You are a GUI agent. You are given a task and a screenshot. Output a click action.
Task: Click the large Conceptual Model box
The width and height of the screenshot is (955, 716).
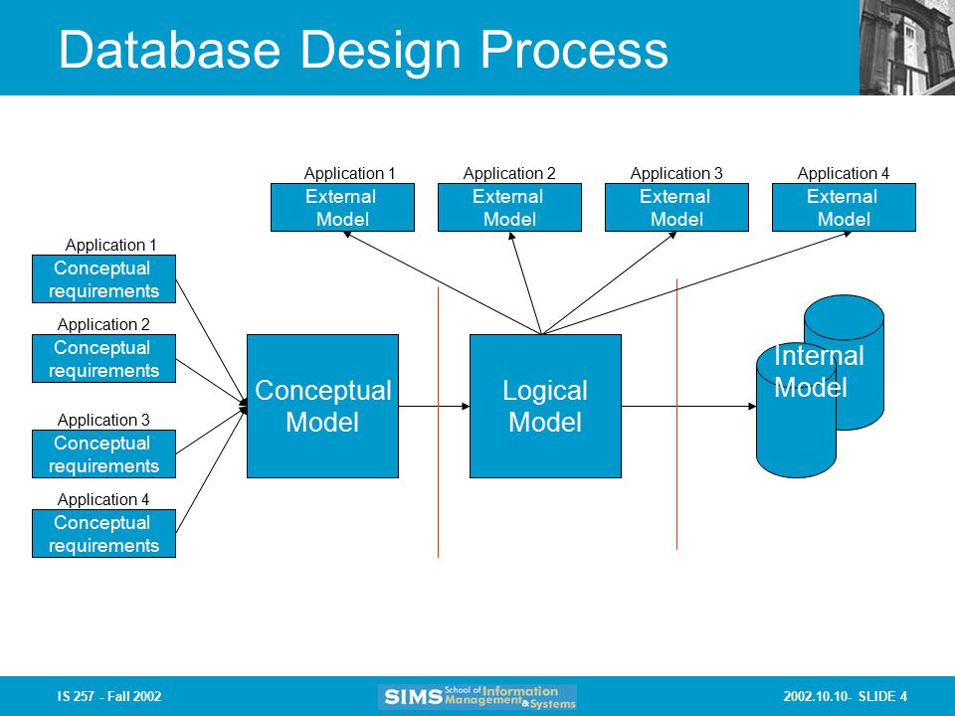(x=322, y=406)
